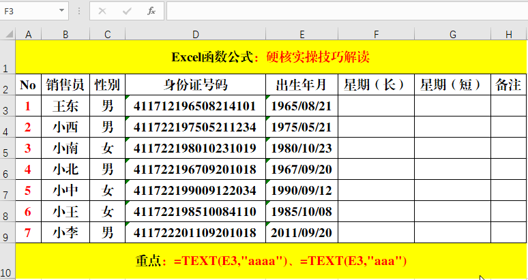Click ID number 411722198510084110
The height and width of the screenshot is (280, 528).
[195, 211]
